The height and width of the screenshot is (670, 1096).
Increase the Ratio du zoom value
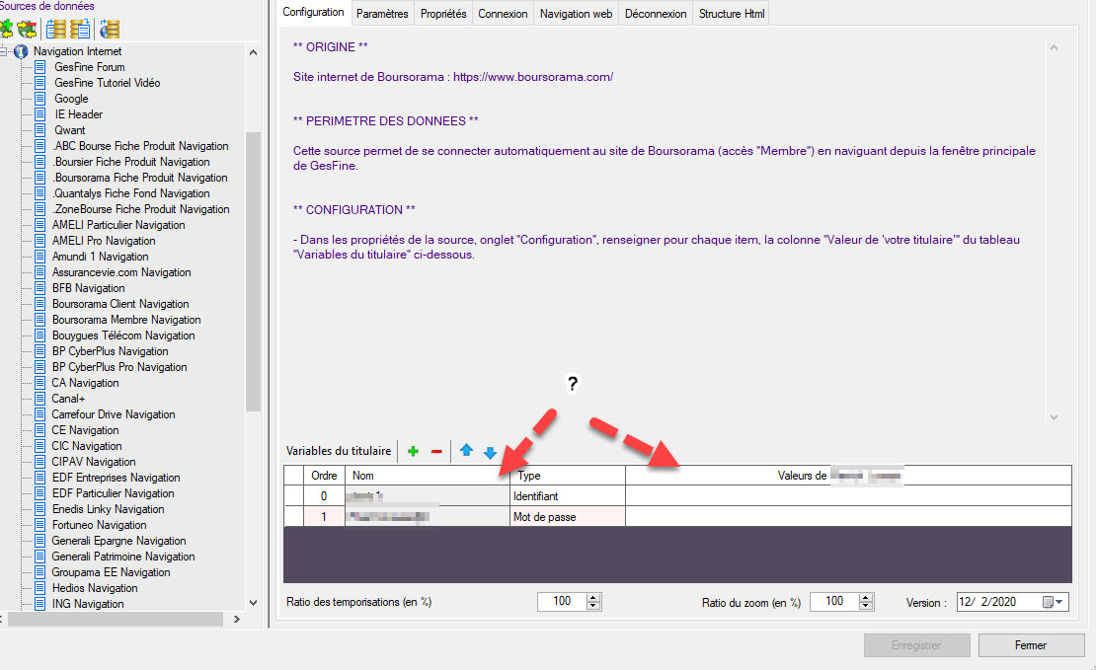(x=866, y=598)
